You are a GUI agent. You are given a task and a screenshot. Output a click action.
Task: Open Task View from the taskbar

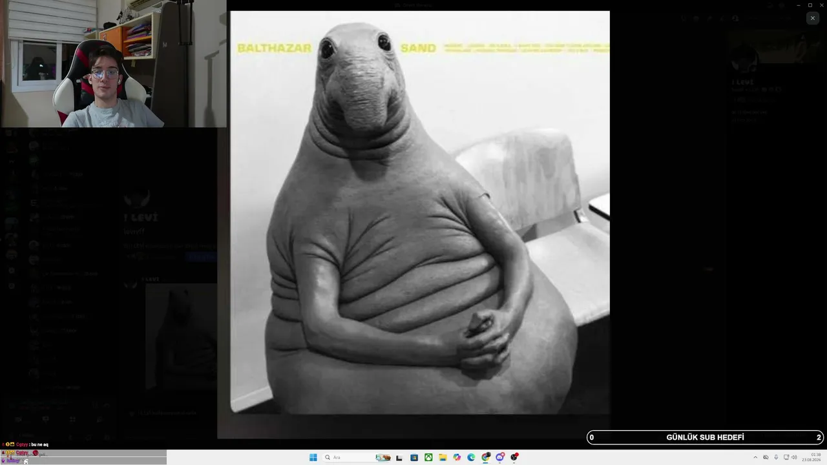[400, 457]
